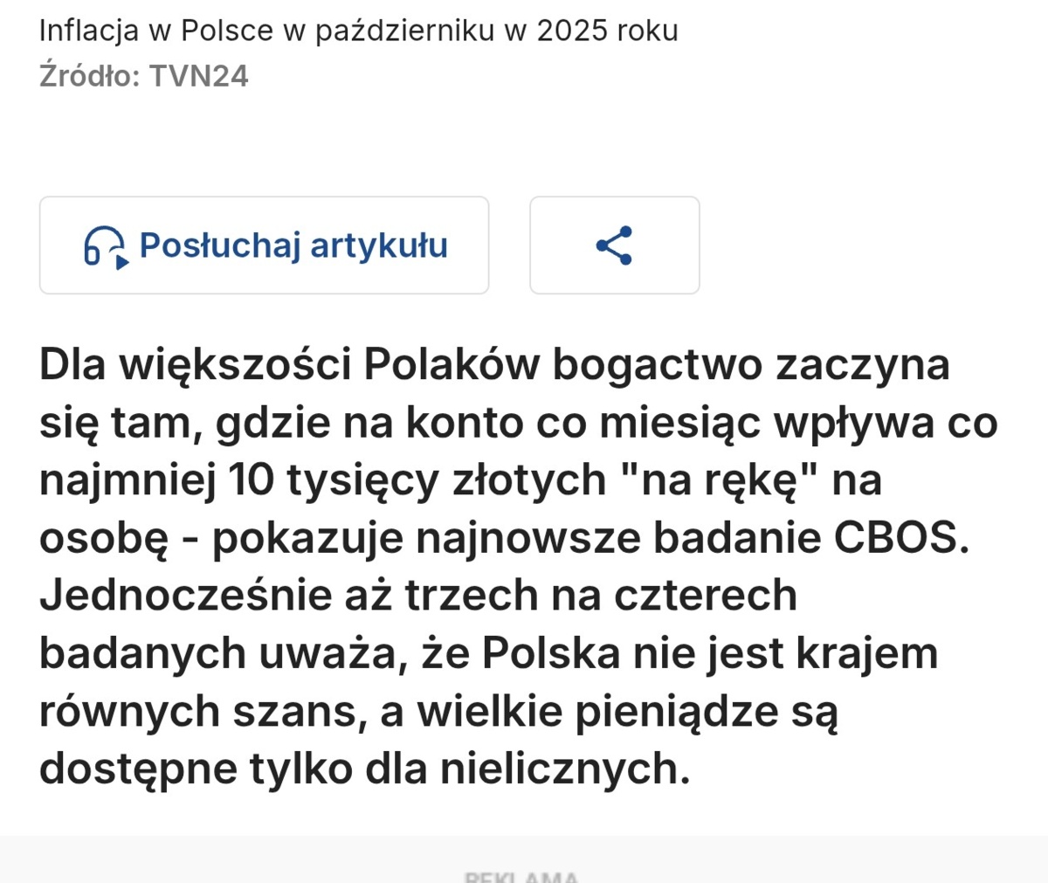Viewport: 1048px width, 883px height.
Task: Click "10 tysięcy złotych" in the lead paragraph
Action: coord(417,480)
